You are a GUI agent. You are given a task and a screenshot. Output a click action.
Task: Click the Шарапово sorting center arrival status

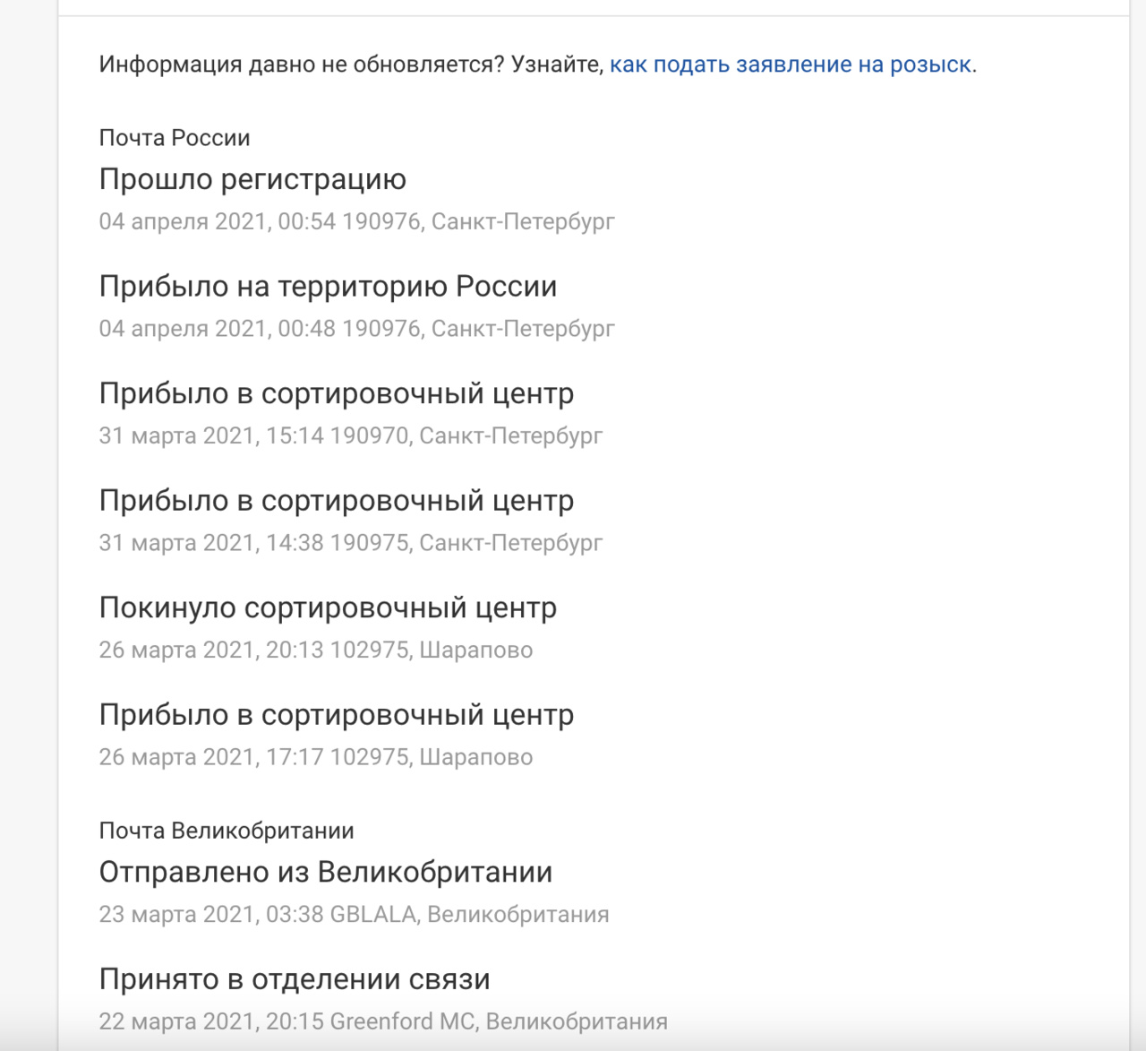tap(337, 715)
